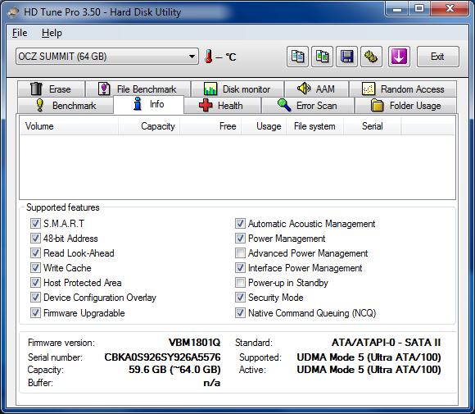
Task: Toggle the Native Command Queuing (NCQ) checkbox
Action: [240, 312]
